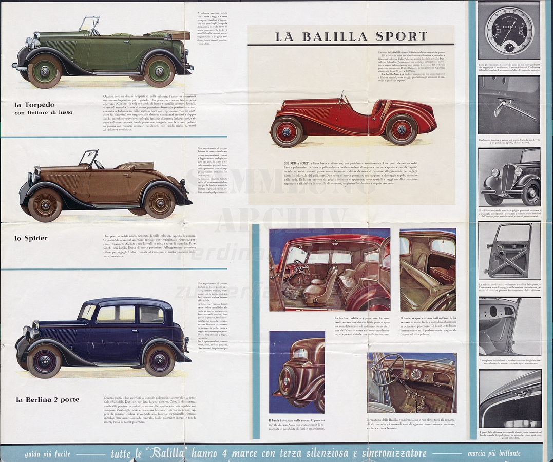Select the dashboard and steering wheel illustration
Viewport: 553px width, 462px height.
coord(412,382)
